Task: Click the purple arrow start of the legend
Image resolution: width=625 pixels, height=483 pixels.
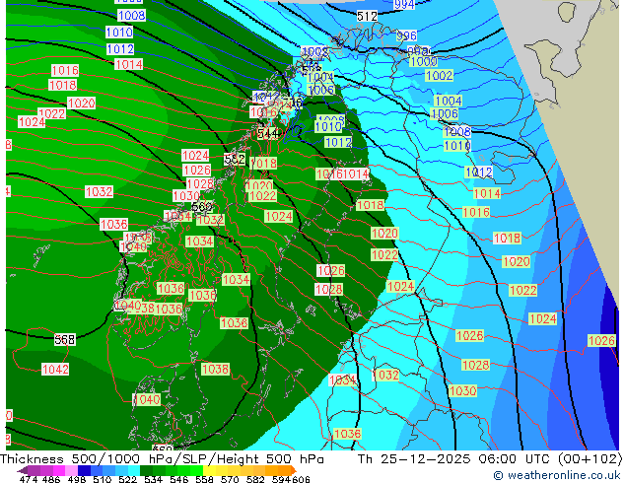Action: (23, 470)
